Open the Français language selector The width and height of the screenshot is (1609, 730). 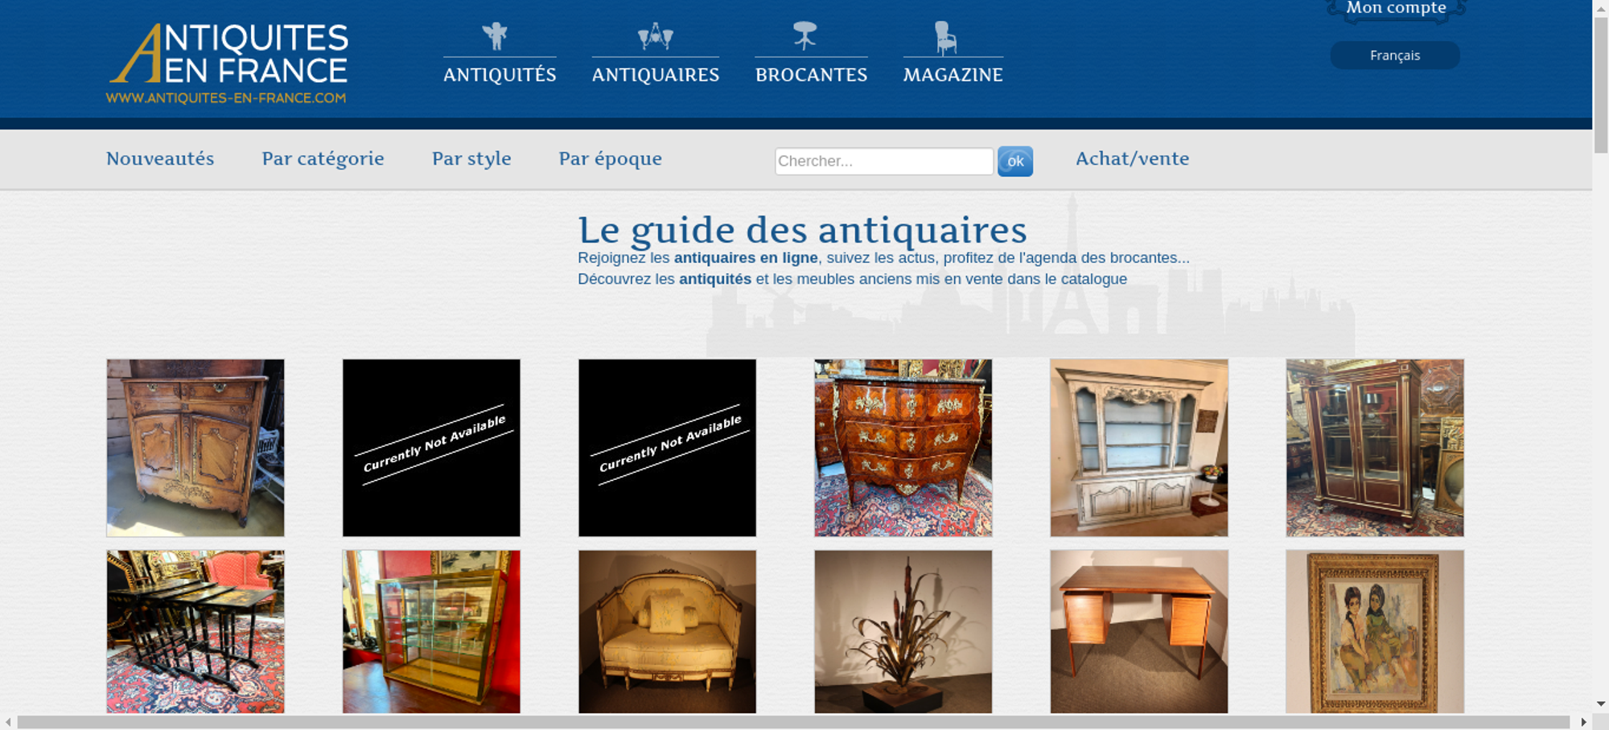click(1395, 55)
